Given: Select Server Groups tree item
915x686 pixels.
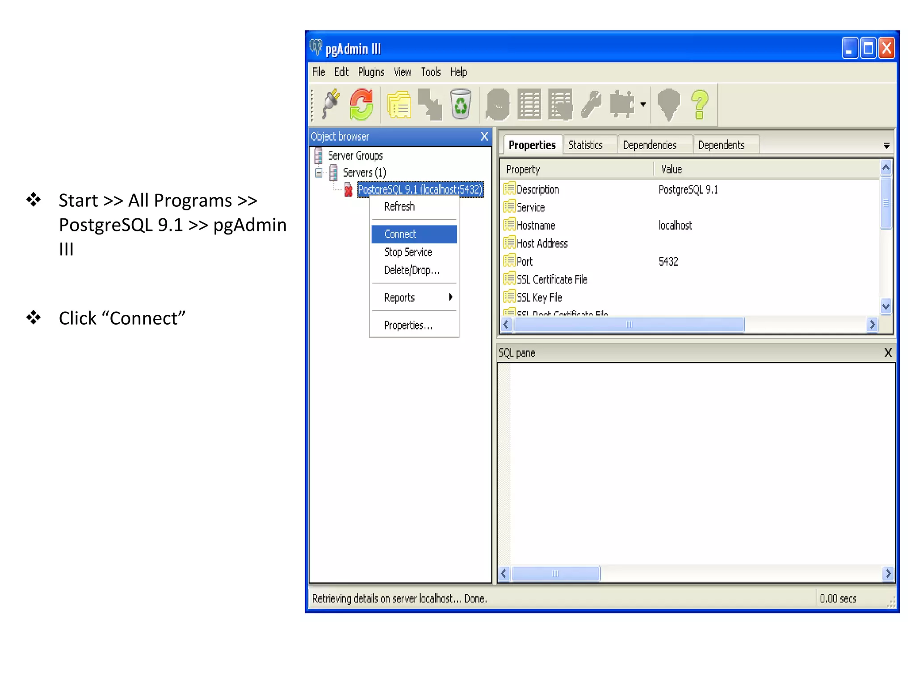Looking at the screenshot, I should point(355,155).
